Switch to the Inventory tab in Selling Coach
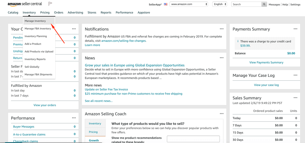305x143 pixels. [95, 123]
